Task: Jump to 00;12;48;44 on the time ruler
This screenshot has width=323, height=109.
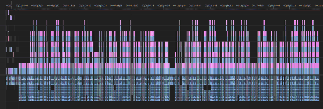Action: point(195,5)
